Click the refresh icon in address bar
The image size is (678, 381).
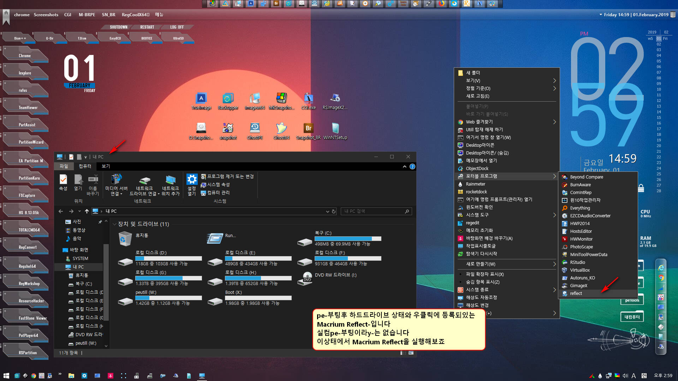pyautogui.click(x=334, y=211)
